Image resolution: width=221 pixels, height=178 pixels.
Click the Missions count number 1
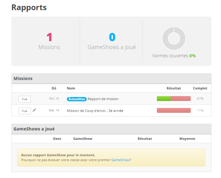tap(49, 37)
